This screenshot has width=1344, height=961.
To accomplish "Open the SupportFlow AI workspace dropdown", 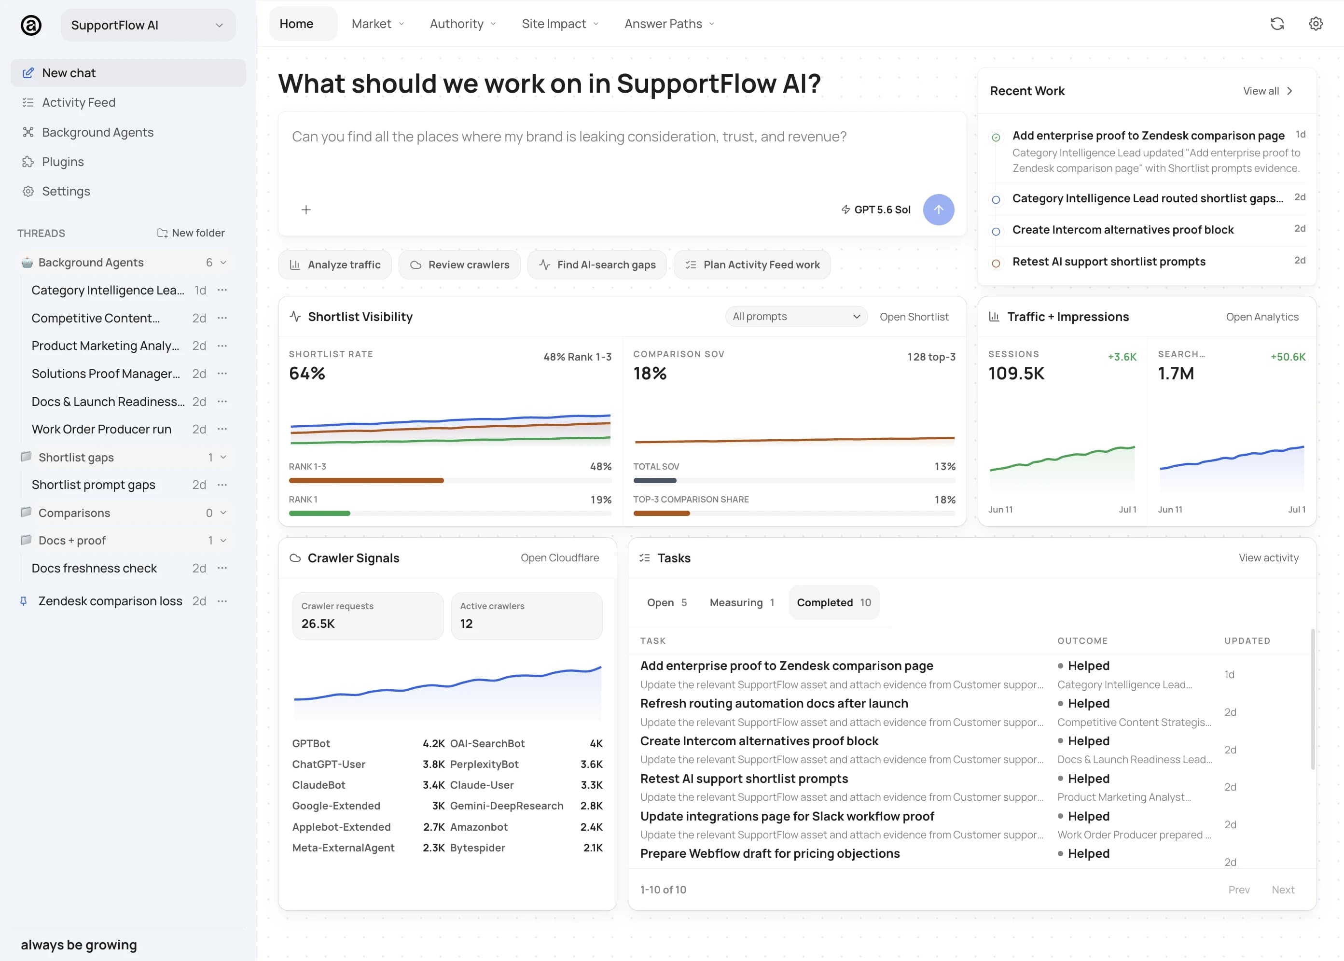I will point(148,25).
